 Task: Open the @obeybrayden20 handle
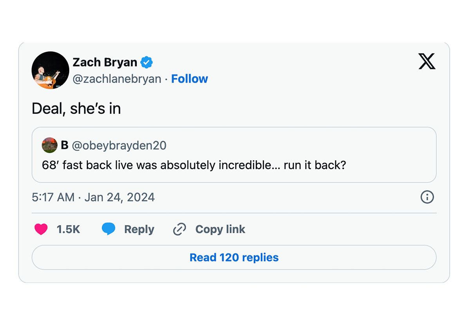click(x=119, y=146)
